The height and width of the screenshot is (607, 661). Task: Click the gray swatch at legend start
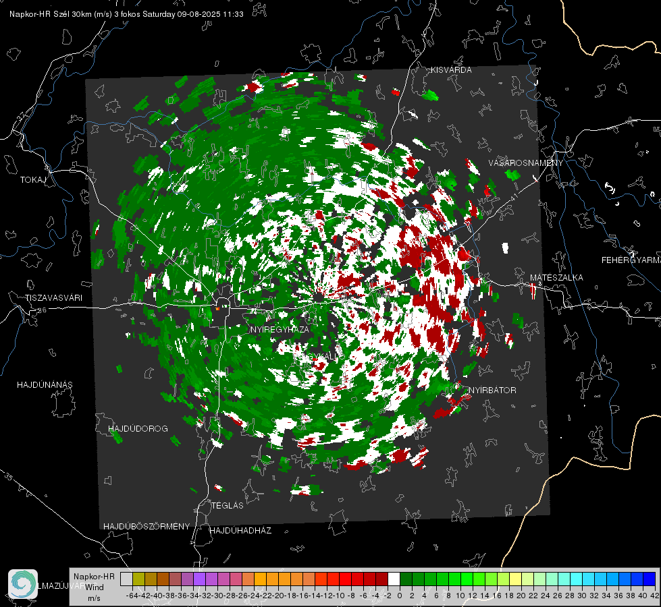(126, 579)
